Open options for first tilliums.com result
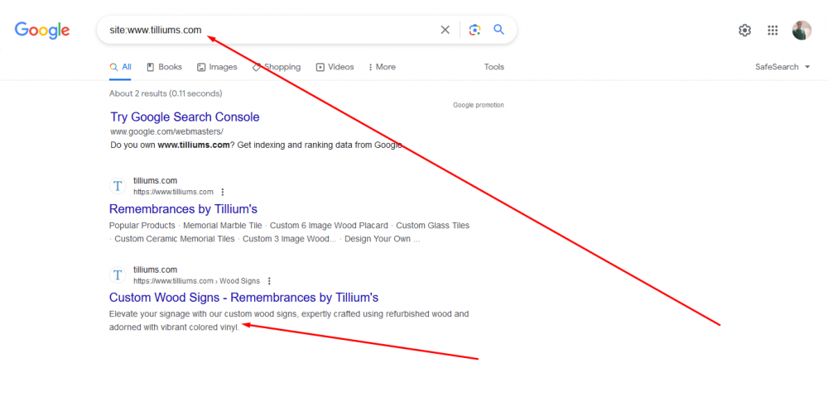This screenshot has width=828, height=401. tap(222, 192)
